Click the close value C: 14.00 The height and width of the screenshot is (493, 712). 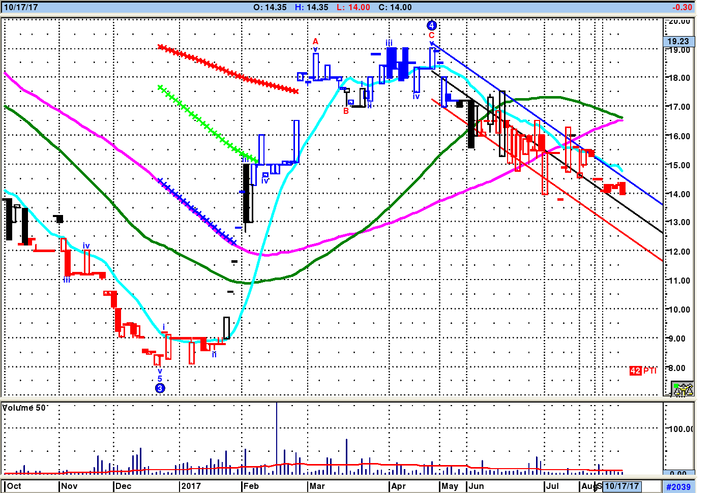click(395, 7)
